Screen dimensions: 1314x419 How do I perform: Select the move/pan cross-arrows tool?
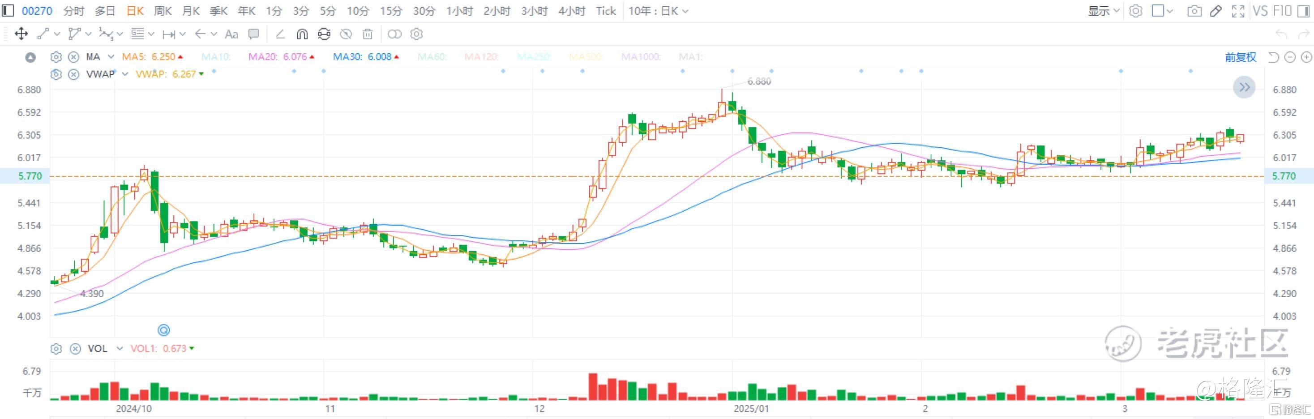click(x=21, y=34)
